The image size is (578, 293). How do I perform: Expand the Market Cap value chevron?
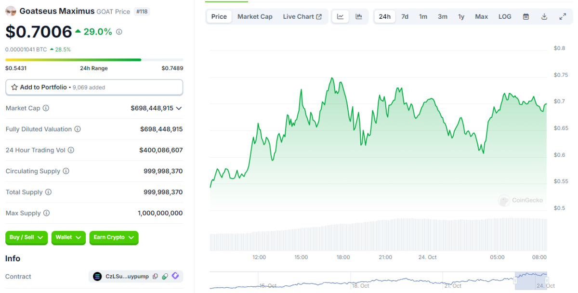tap(179, 108)
